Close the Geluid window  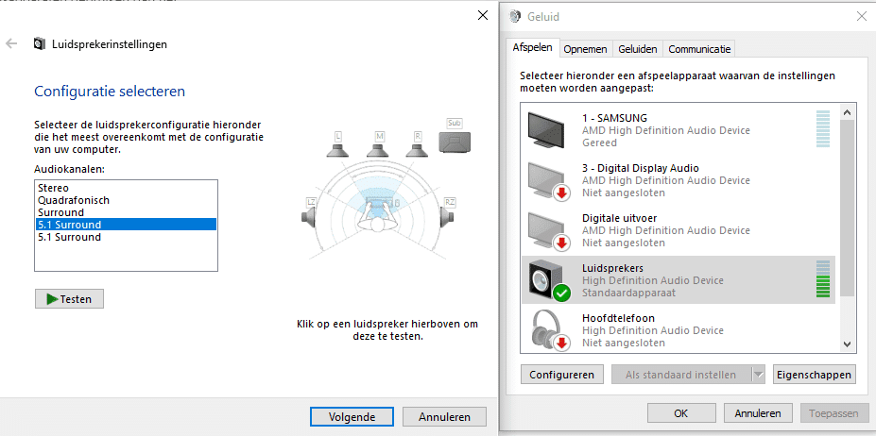coord(862,17)
